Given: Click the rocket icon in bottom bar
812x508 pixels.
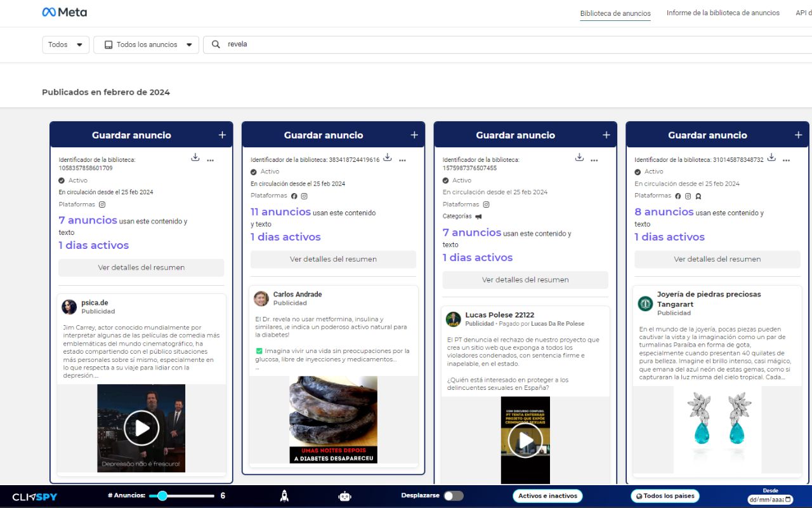Looking at the screenshot, I should pos(284,496).
